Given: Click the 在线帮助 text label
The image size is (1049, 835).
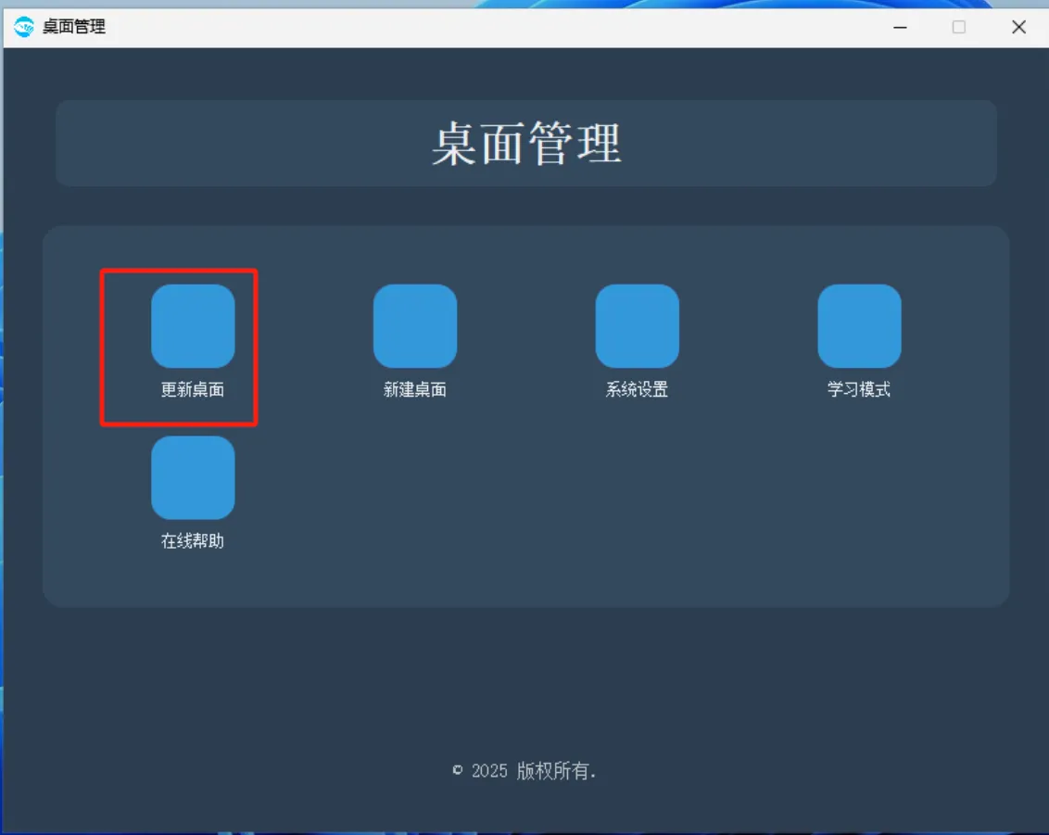Looking at the screenshot, I should pyautogui.click(x=193, y=540).
